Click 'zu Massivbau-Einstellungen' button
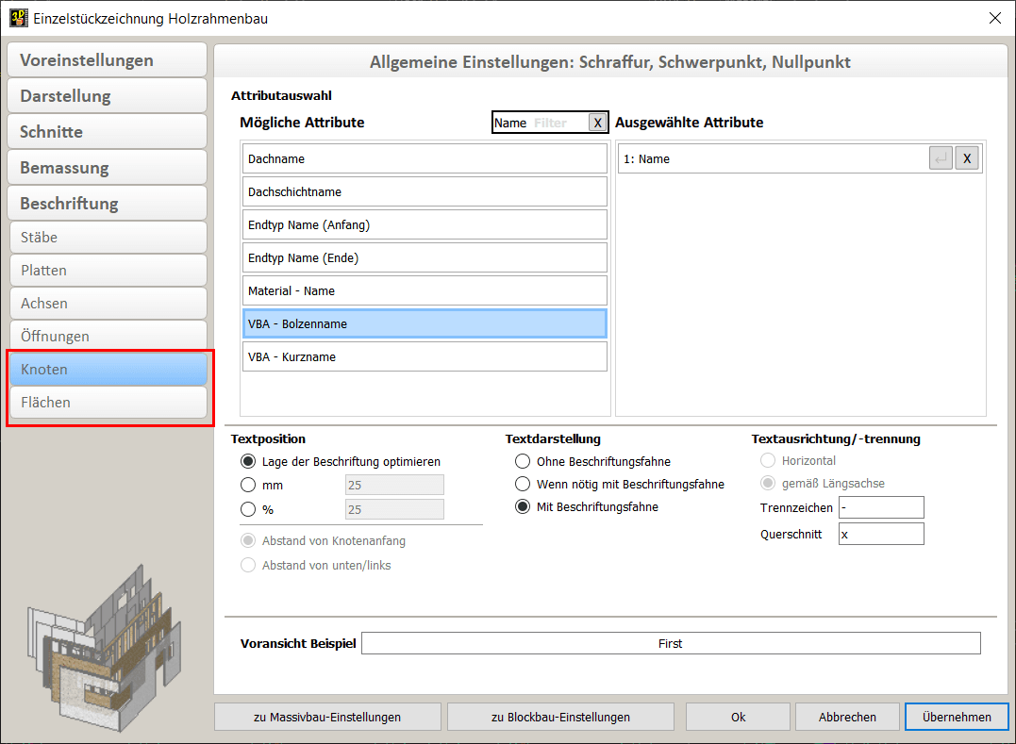1016x744 pixels. pyautogui.click(x=327, y=717)
